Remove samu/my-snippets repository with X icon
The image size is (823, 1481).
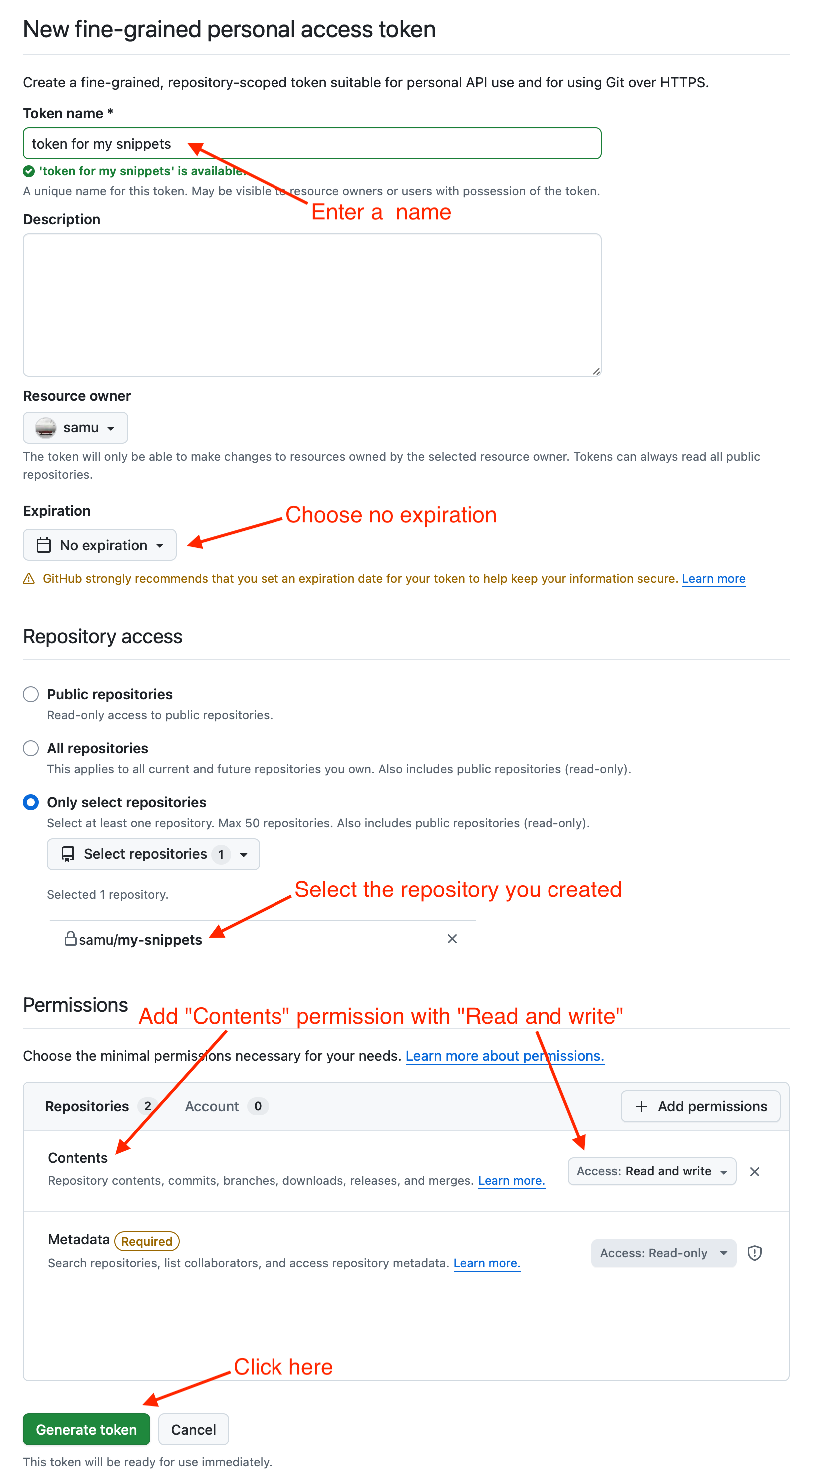452,939
